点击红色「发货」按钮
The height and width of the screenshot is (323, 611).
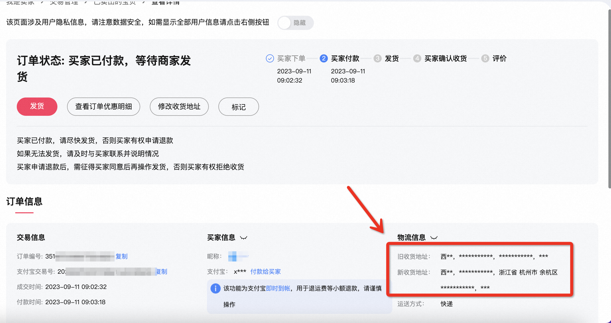click(37, 107)
